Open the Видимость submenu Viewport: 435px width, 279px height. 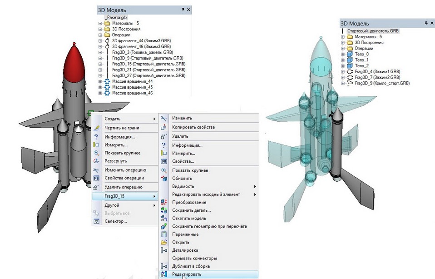183,186
